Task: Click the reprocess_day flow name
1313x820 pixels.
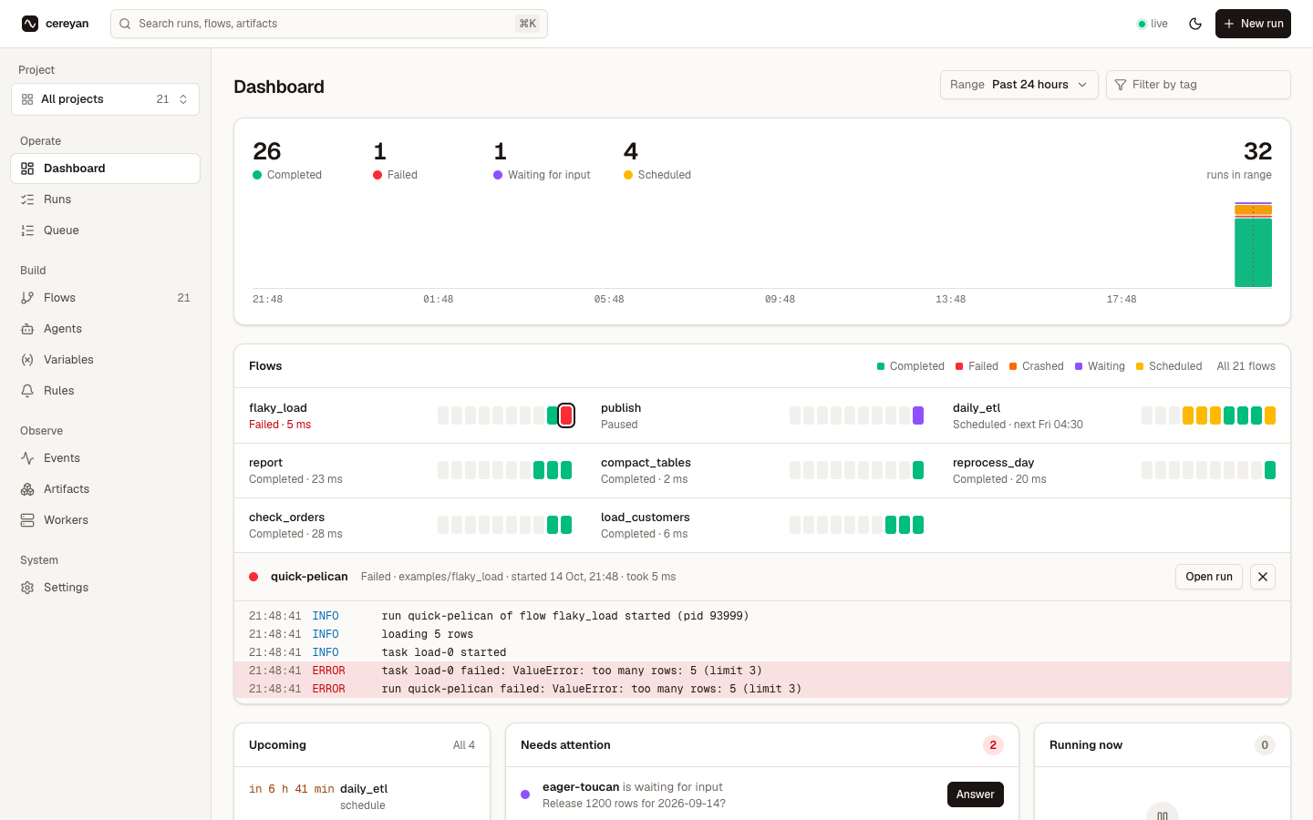Action: point(993,463)
